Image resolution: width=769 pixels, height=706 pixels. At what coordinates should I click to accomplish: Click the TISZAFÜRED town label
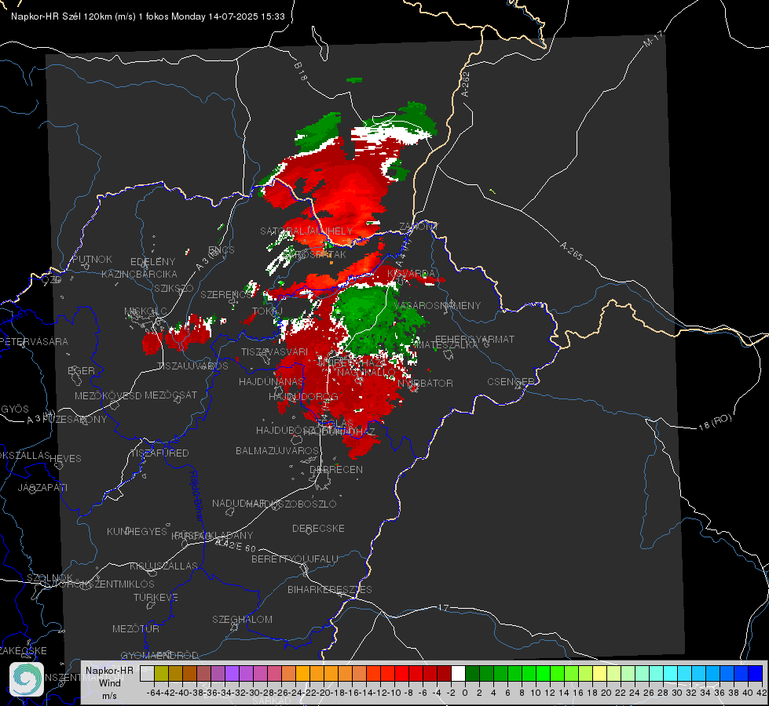[159, 453]
